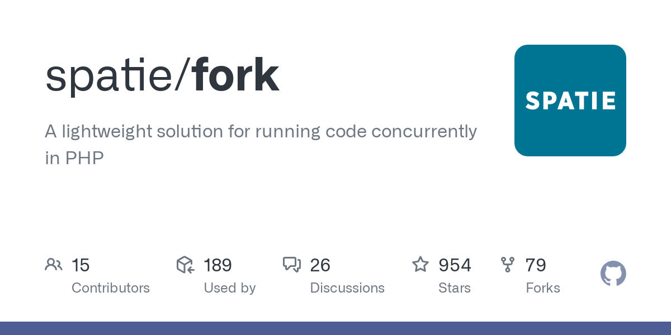Click the Used by package icon
The width and height of the screenshot is (671, 335).
[185, 265]
